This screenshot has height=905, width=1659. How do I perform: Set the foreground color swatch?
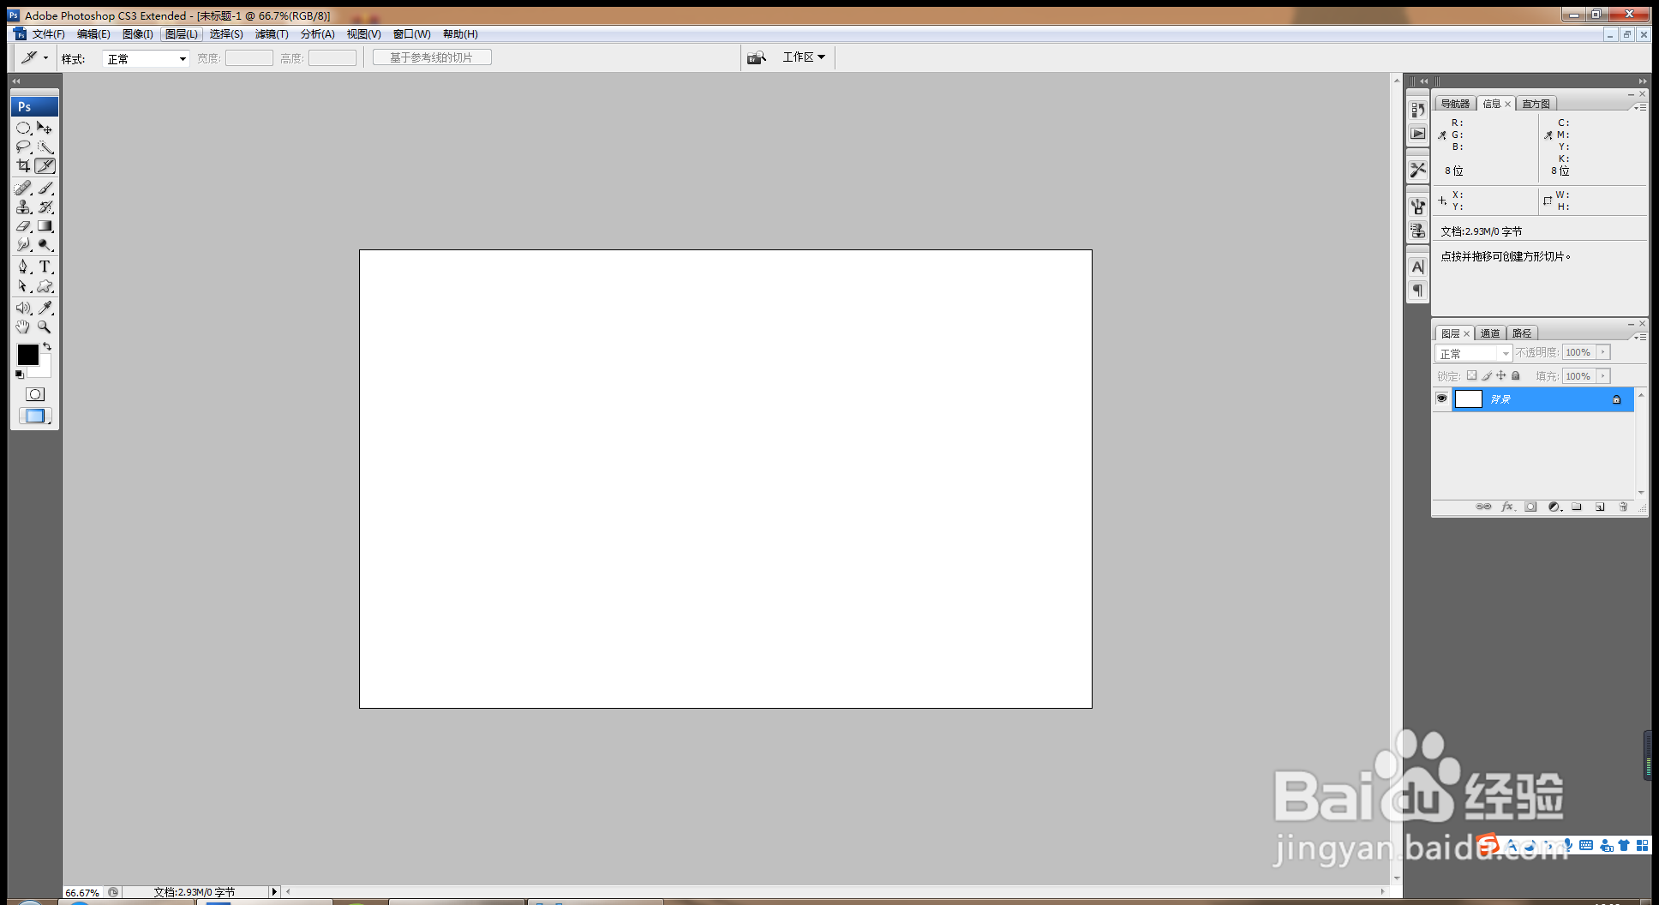[x=27, y=354]
